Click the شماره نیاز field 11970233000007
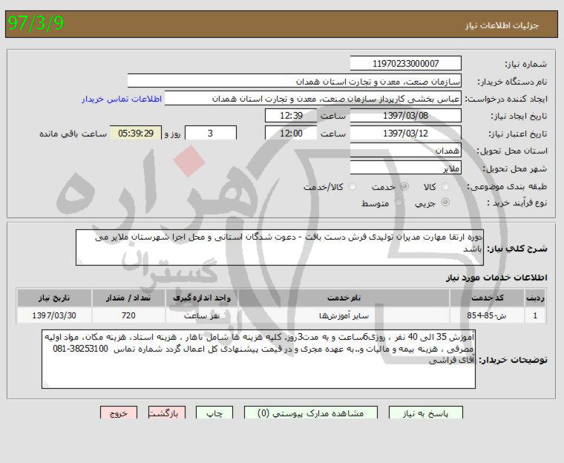 [405, 63]
